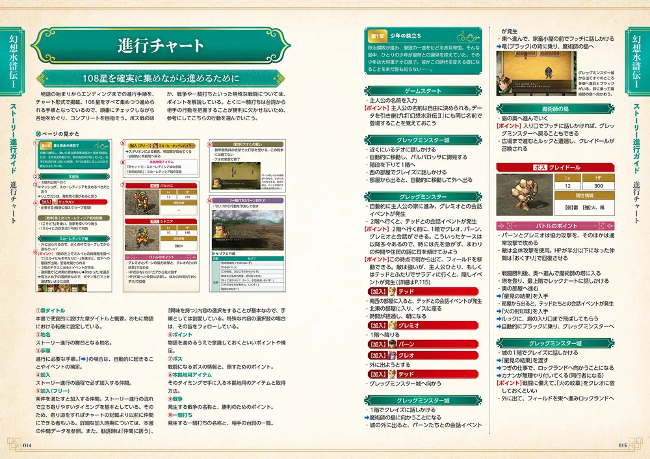Click the リュウカン join banner in the sample page
Image resolution: width=650 pixels, height=459 pixels.
click(73, 202)
